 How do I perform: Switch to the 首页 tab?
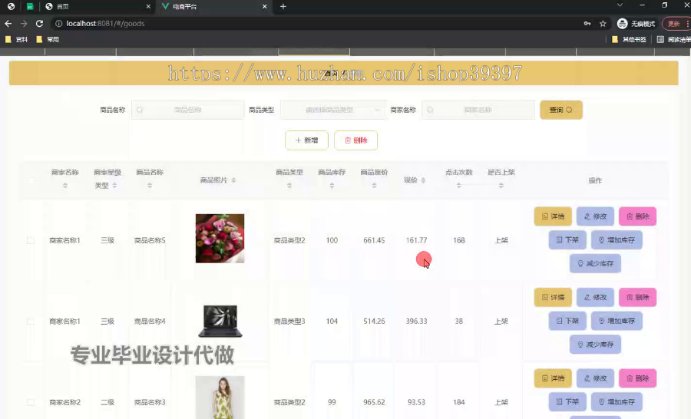[x=97, y=6]
